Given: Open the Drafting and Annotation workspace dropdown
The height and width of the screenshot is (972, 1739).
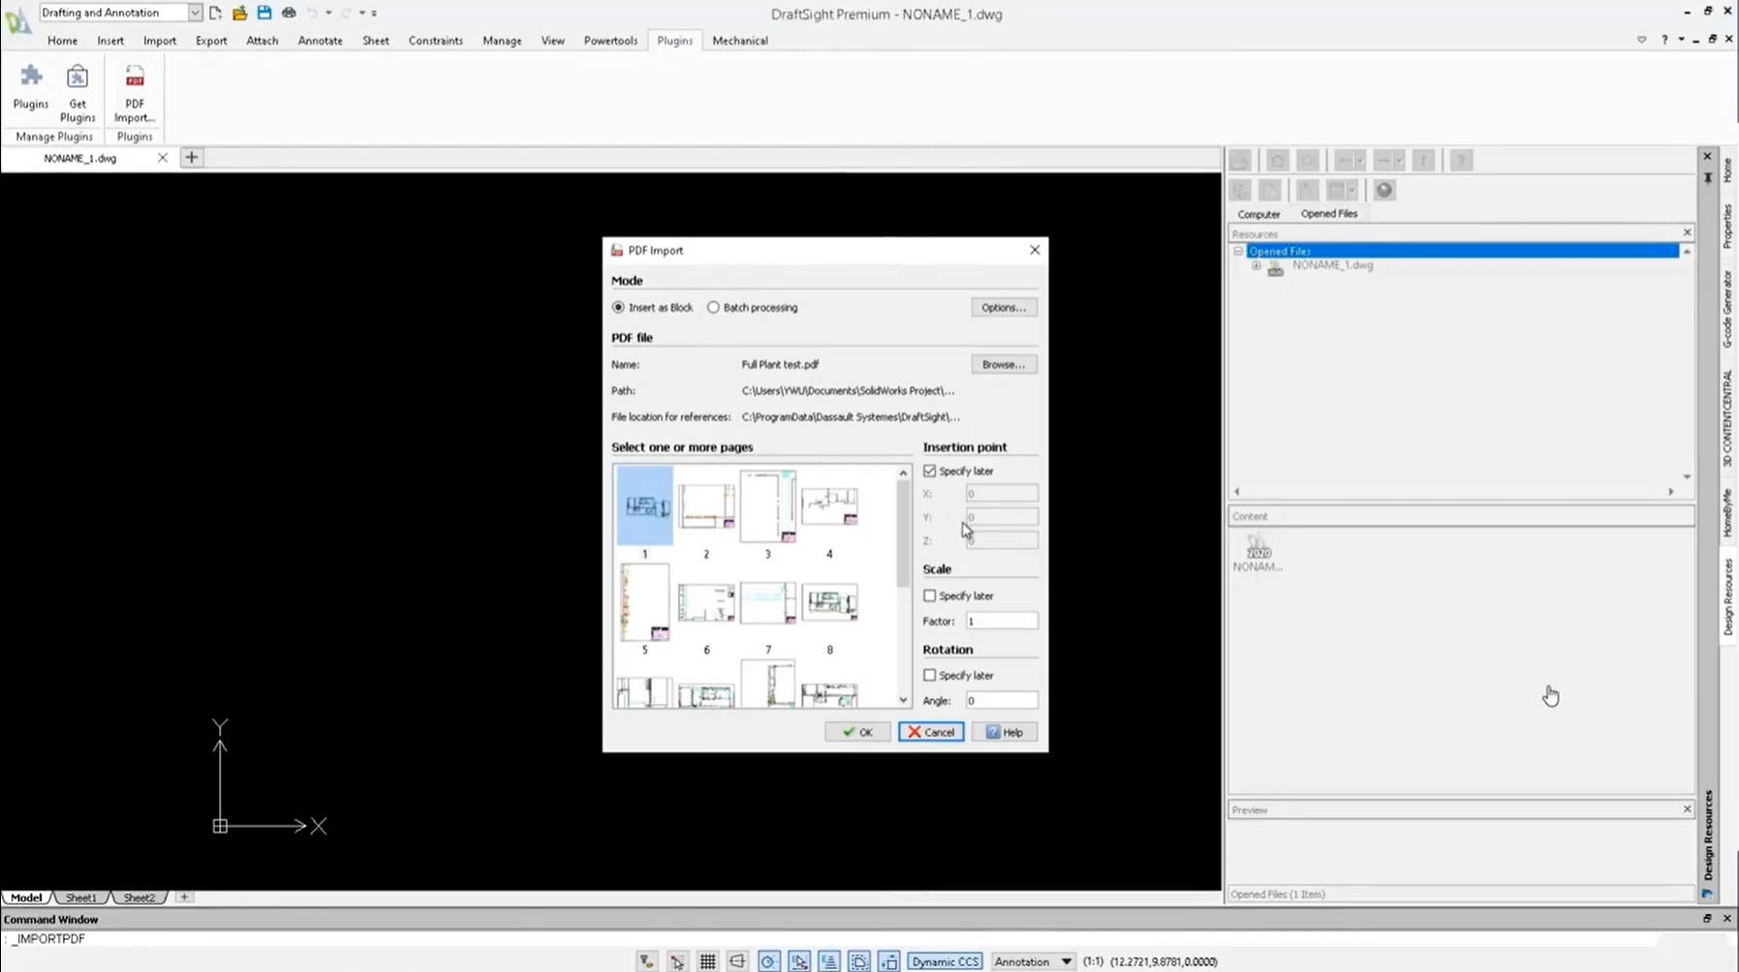Looking at the screenshot, I should click(x=195, y=13).
